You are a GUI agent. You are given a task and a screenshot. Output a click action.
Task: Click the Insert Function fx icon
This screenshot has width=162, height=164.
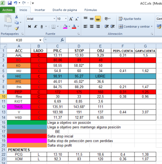pos(62,40)
